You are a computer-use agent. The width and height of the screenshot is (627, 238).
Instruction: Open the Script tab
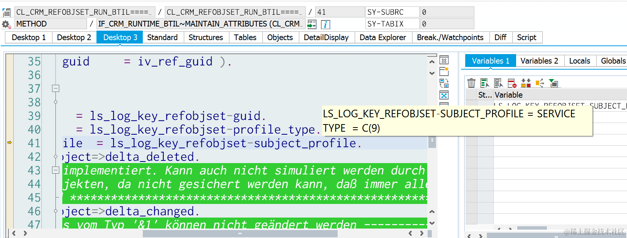(527, 37)
